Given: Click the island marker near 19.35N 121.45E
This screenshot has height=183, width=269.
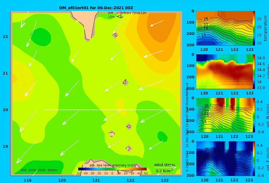Looking at the screenshot, I should (112, 134).
